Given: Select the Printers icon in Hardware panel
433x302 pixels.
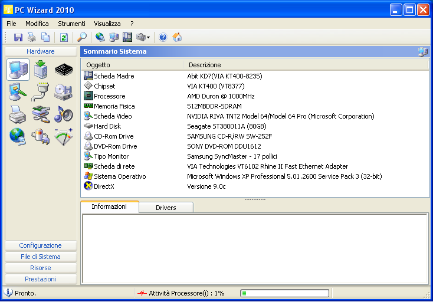Looking at the screenshot, I should tap(18, 114).
